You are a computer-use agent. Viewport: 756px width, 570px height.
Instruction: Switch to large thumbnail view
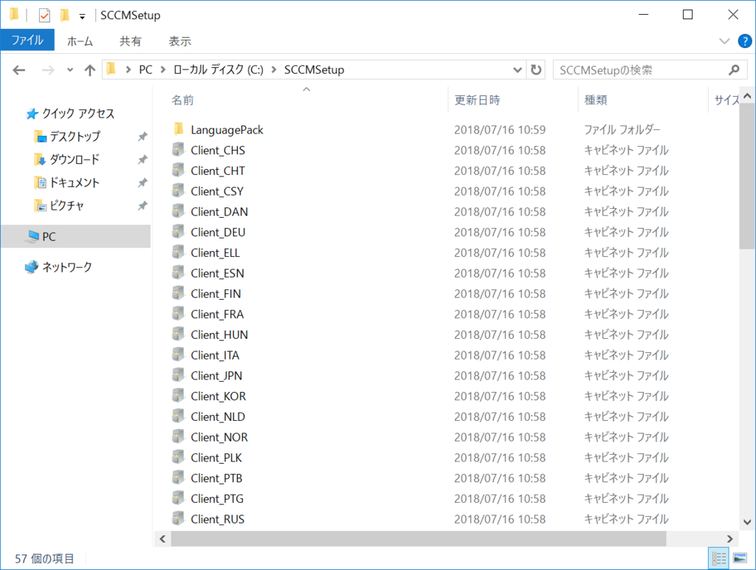pyautogui.click(x=741, y=558)
